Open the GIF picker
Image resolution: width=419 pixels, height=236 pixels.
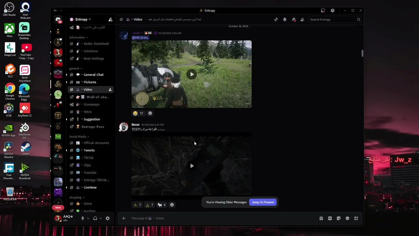330,218
